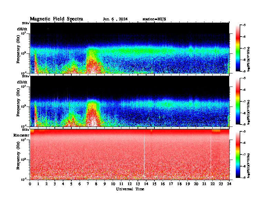Click hour tick label "13" on time axis

click(138, 184)
